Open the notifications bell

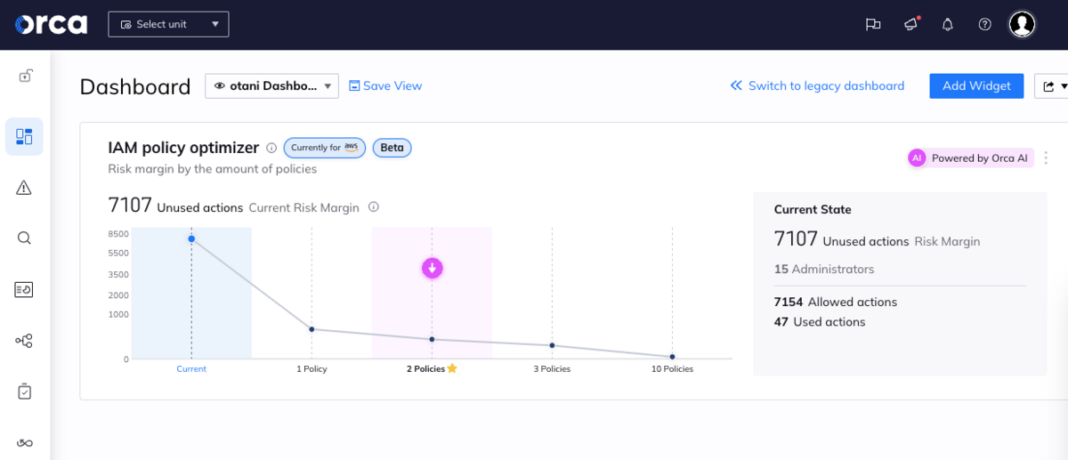coord(948,24)
